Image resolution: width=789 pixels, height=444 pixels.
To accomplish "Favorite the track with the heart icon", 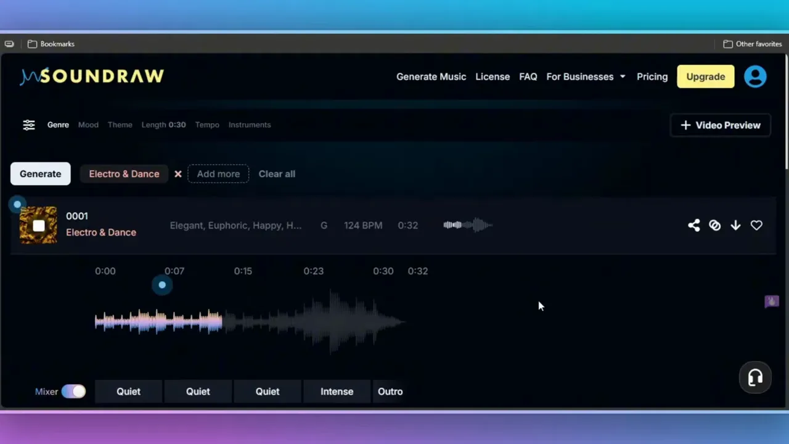I will (756, 226).
